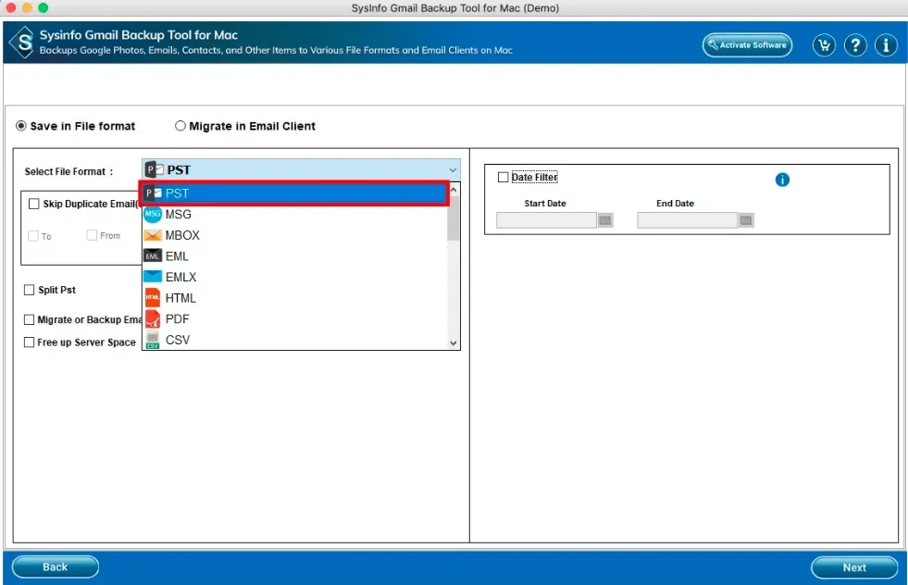
Task: Toggle the Split Pst checkbox
Action: 31,291
